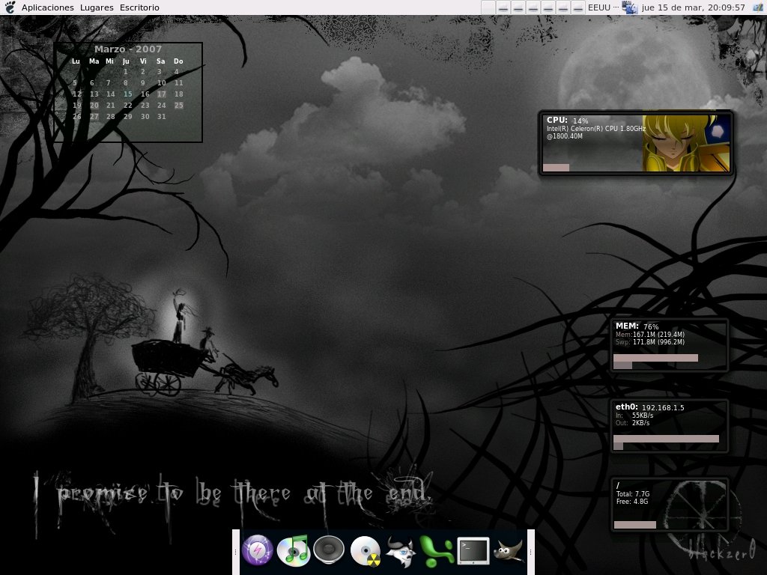Select calendar date 17
The height and width of the screenshot is (575, 767).
click(x=162, y=94)
